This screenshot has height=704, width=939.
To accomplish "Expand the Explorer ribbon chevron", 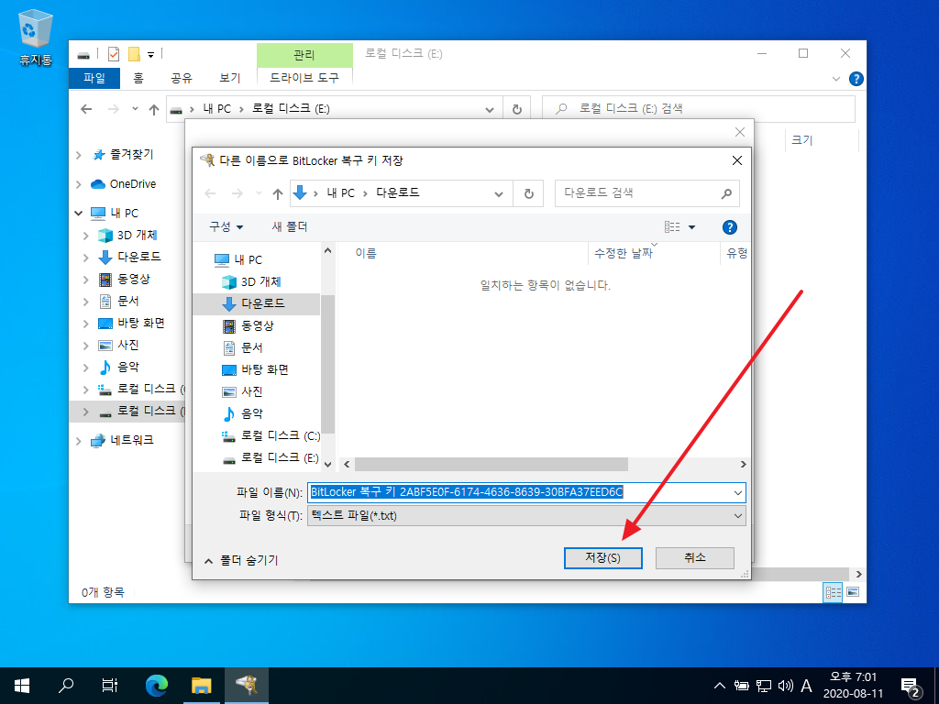I will click(836, 79).
